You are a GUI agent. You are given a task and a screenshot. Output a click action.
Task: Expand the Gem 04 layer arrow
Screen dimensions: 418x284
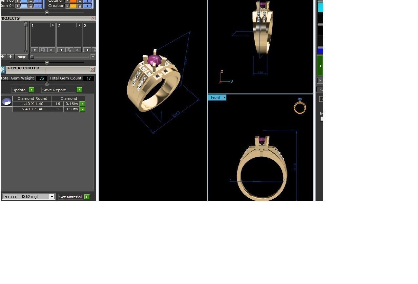pos(18,6)
